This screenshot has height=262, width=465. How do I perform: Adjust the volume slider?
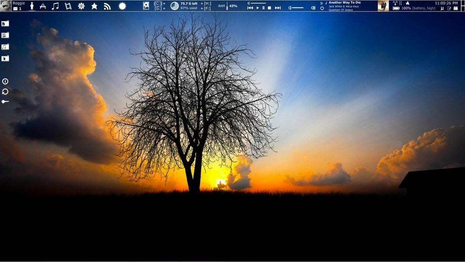[298, 8]
